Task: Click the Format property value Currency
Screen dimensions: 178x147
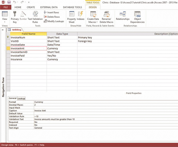Action: click(x=106, y=102)
